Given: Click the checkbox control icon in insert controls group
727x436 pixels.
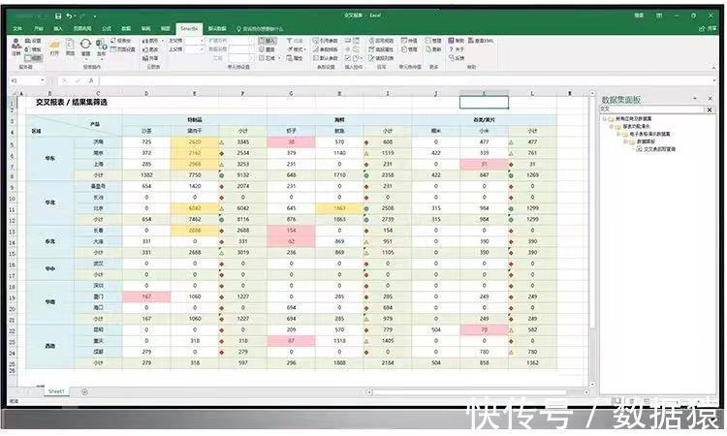Looking at the screenshot, I should (x=348, y=58).
